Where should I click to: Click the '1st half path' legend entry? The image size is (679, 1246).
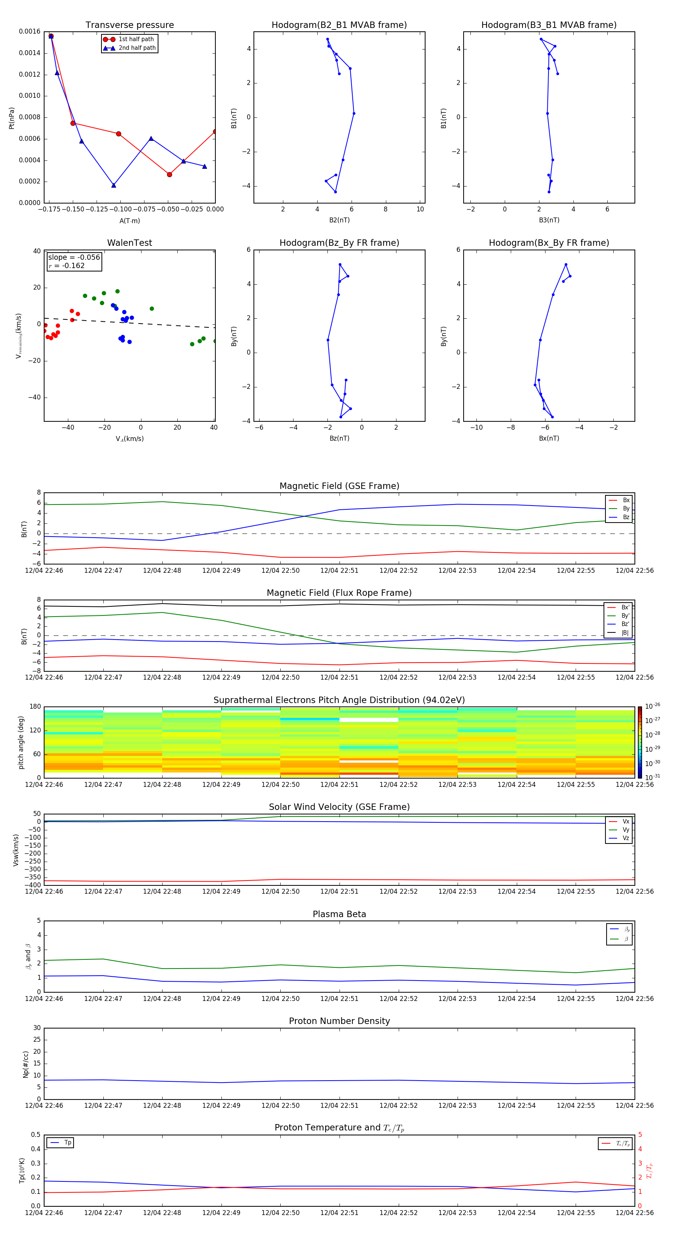click(x=129, y=39)
